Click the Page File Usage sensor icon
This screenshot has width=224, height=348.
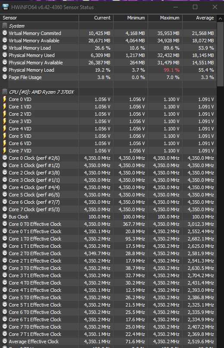click(5, 77)
